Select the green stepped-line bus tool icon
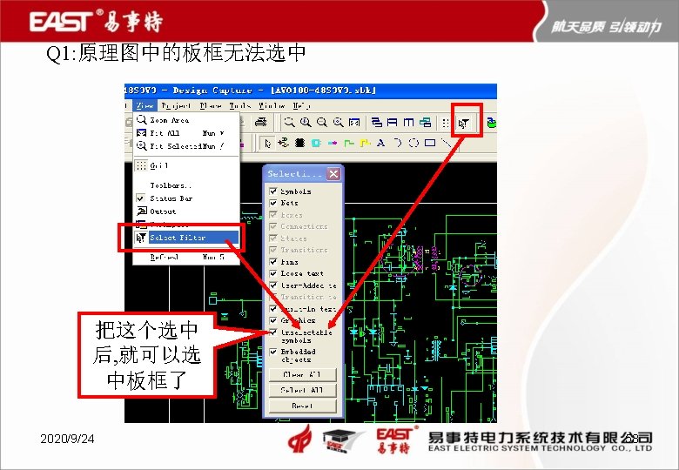The width and height of the screenshot is (679, 470). 348,143
